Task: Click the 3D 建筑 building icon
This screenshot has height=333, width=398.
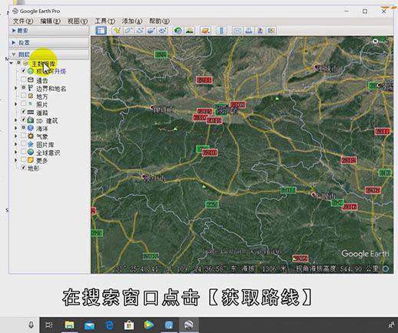Action: coord(31,120)
